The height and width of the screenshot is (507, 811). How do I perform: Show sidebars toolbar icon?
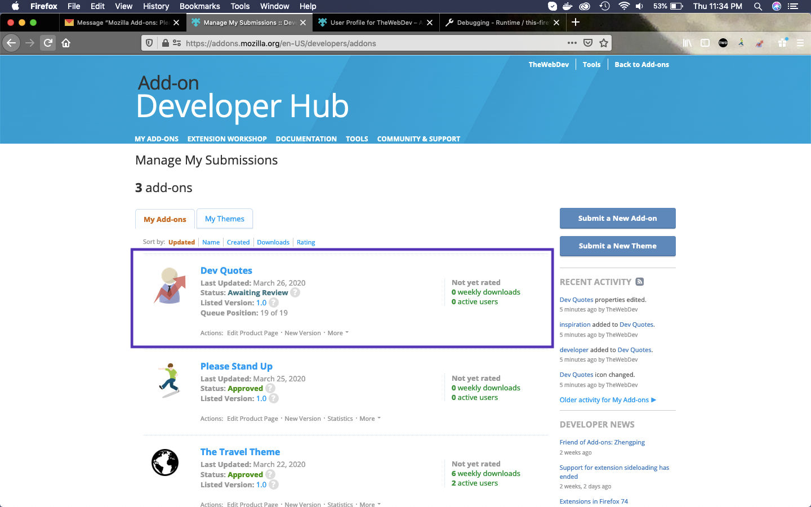(x=705, y=43)
